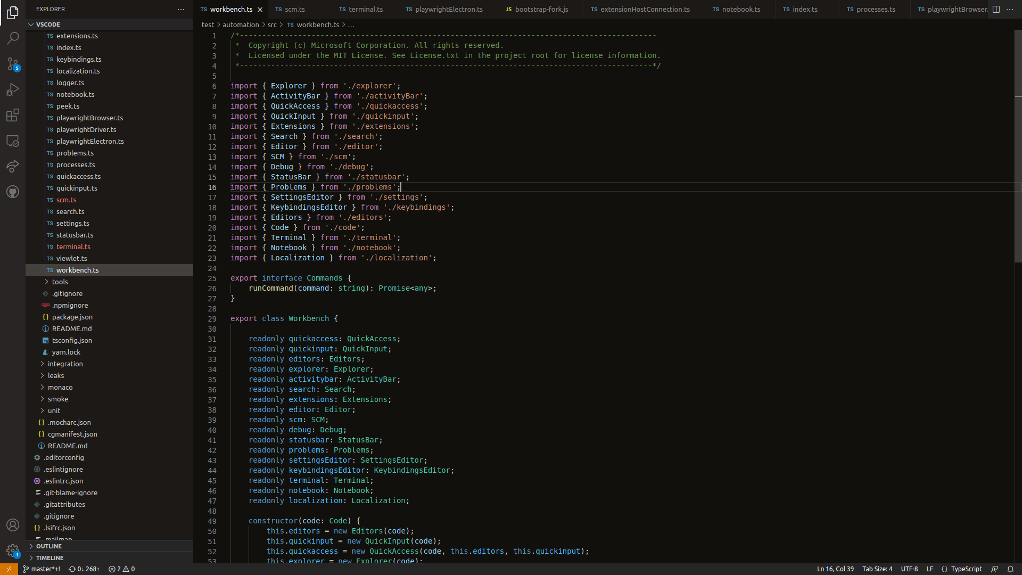The height and width of the screenshot is (575, 1022).
Task: Expand the OUTLINE section
Action: (49, 546)
